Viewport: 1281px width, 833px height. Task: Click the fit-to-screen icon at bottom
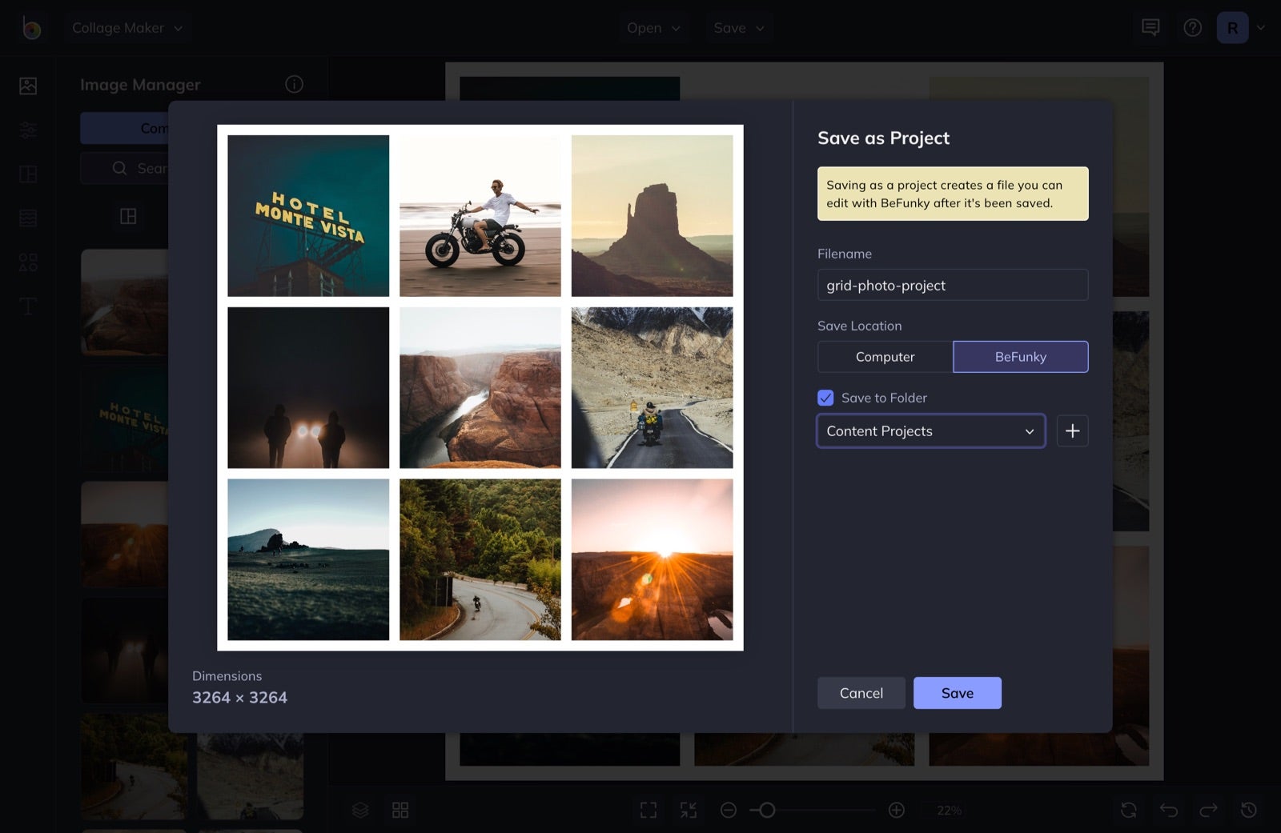click(648, 810)
